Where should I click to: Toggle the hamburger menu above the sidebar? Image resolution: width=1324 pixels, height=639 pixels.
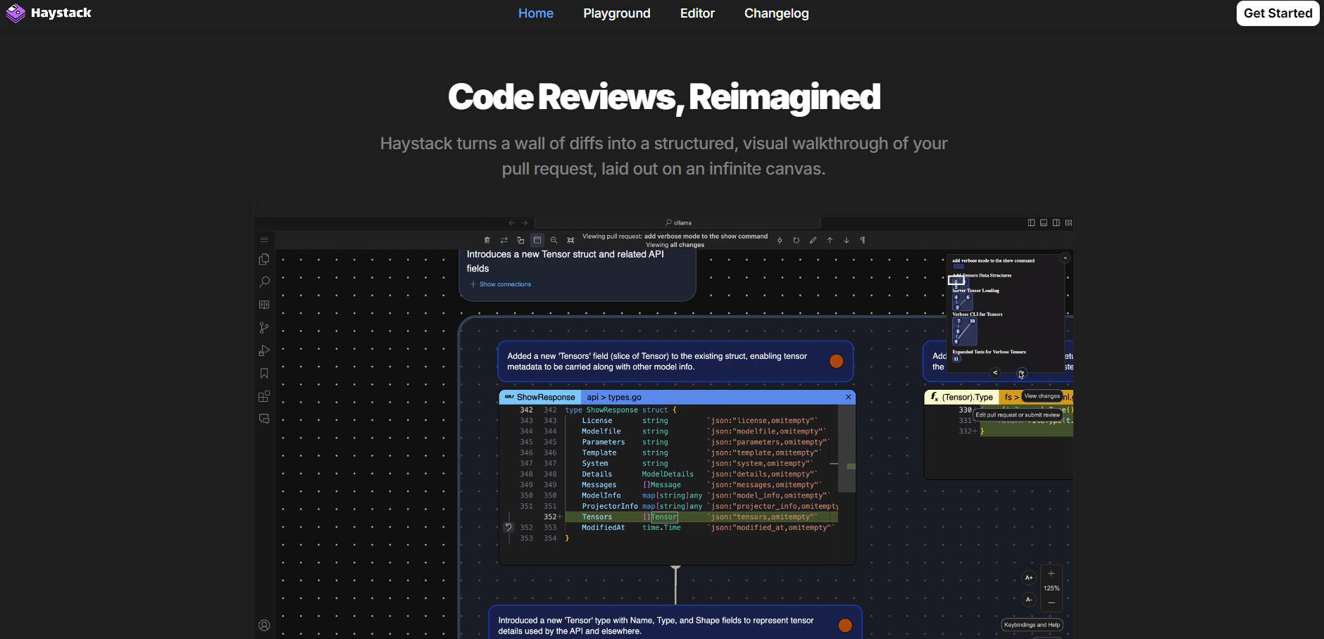pyautogui.click(x=265, y=240)
